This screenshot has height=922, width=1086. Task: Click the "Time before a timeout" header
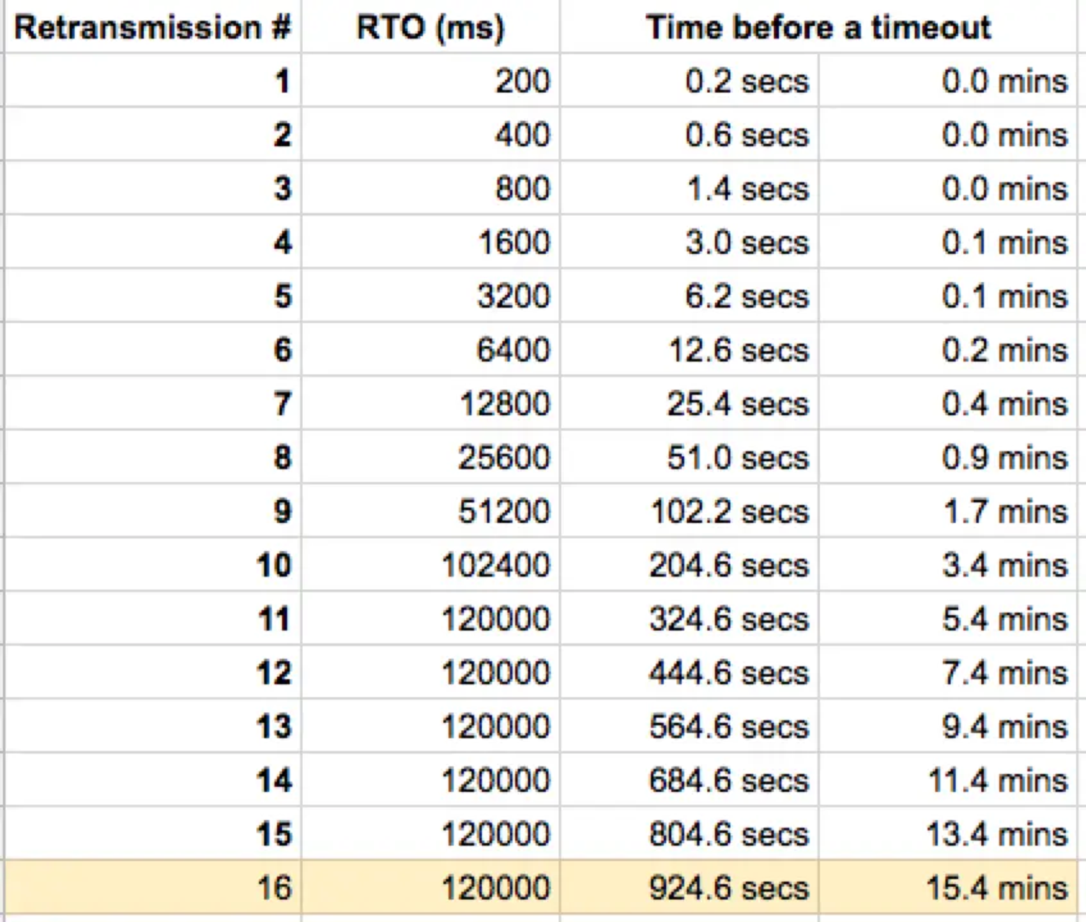(818, 27)
